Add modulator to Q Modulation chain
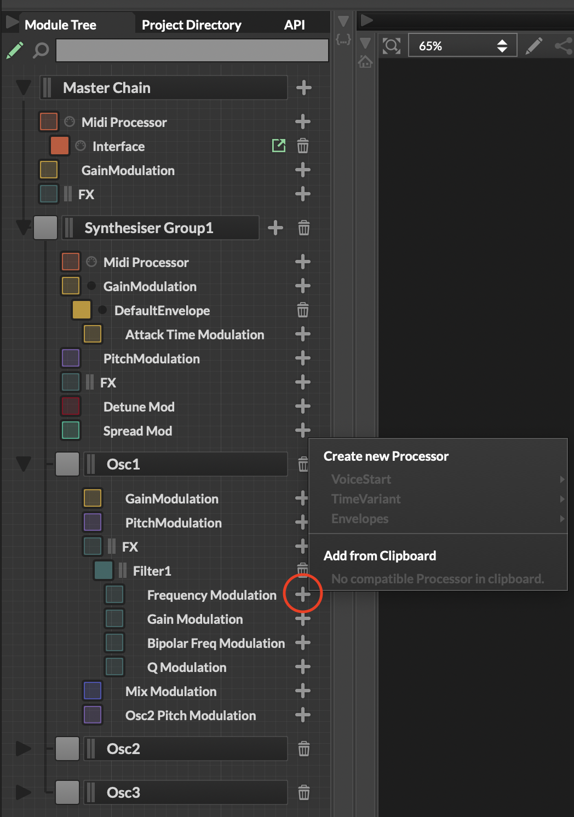 tap(302, 667)
